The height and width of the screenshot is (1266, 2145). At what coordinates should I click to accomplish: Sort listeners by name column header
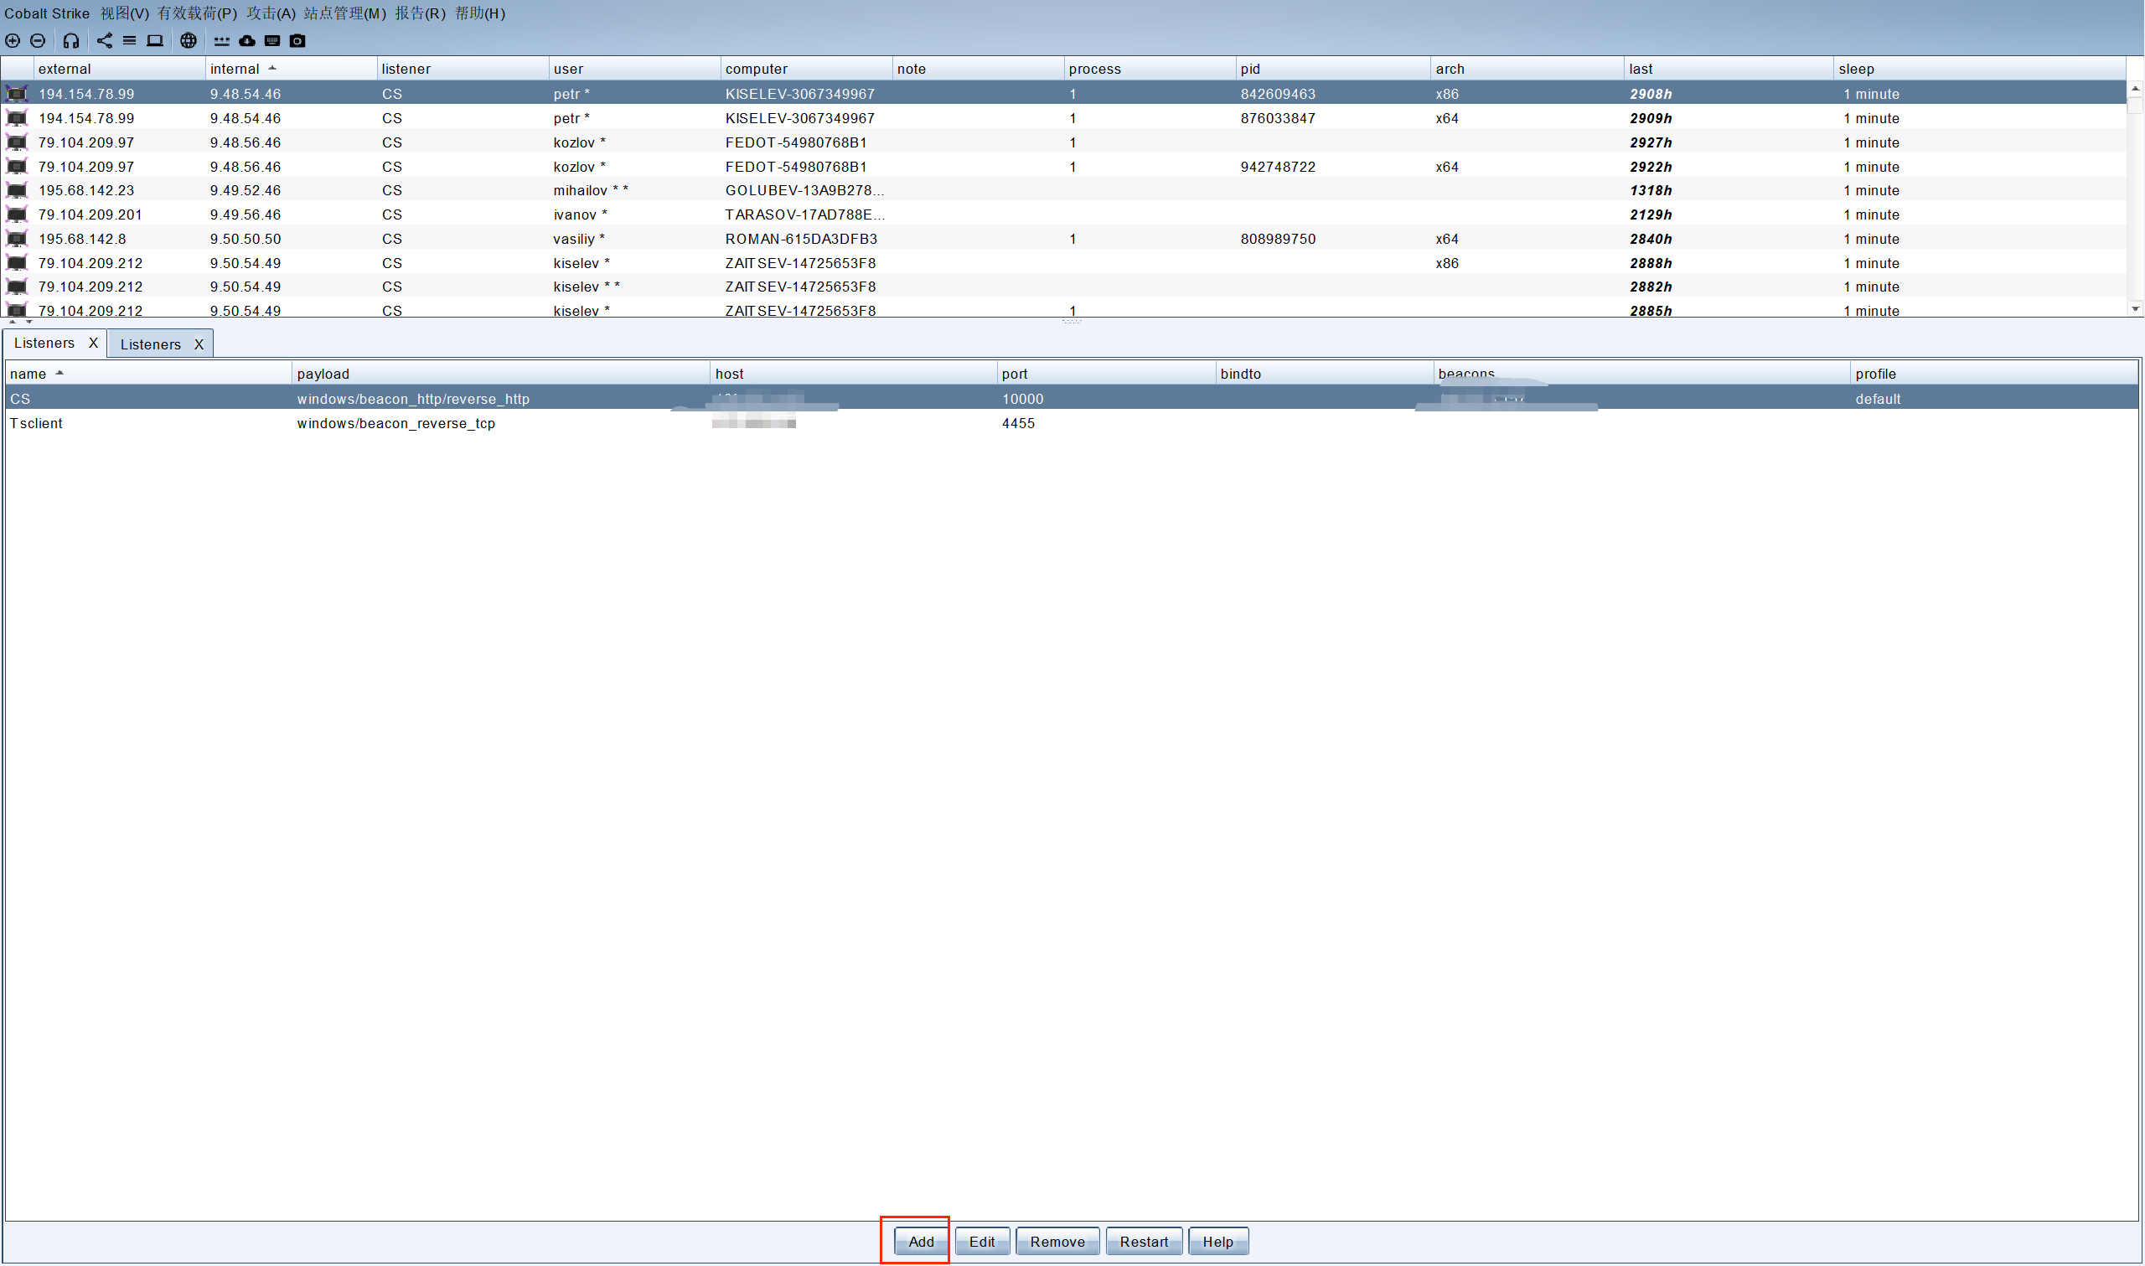(148, 374)
